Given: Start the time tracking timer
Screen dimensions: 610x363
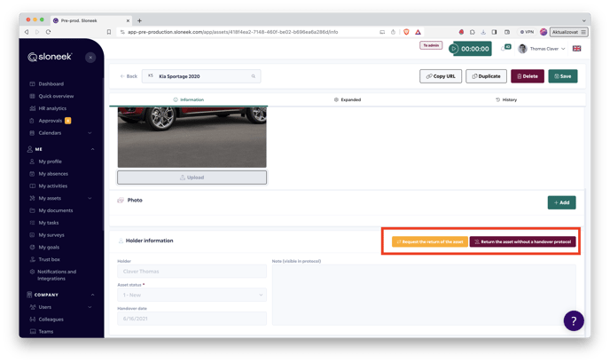Looking at the screenshot, I should pyautogui.click(x=455, y=49).
